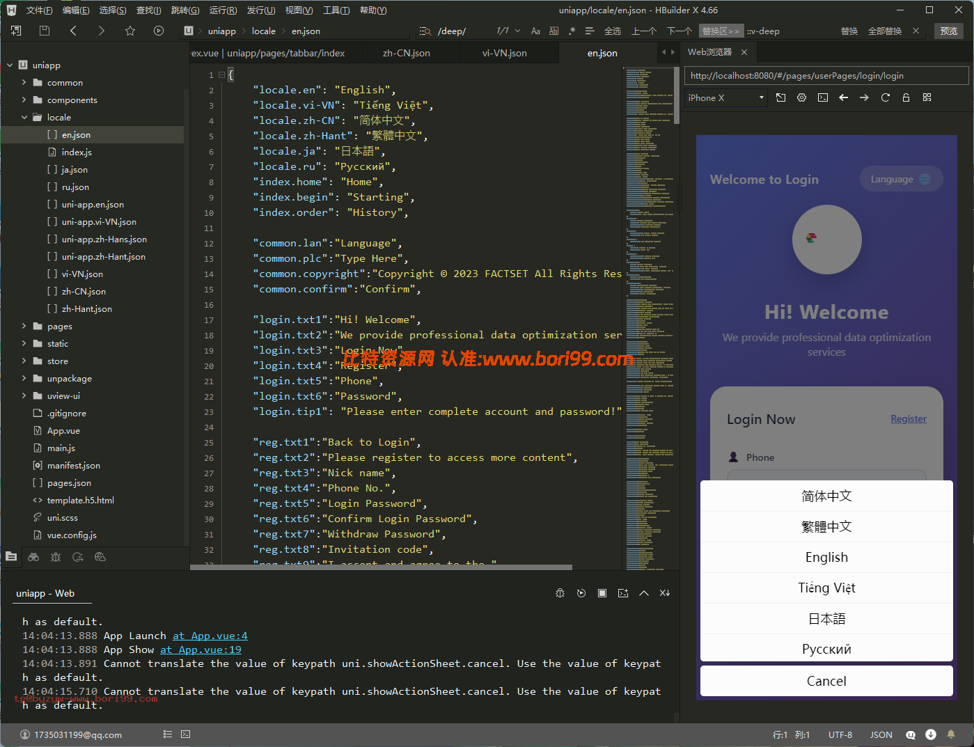Click browser forward arrow icon
This screenshot has width=974, height=747.
(864, 98)
